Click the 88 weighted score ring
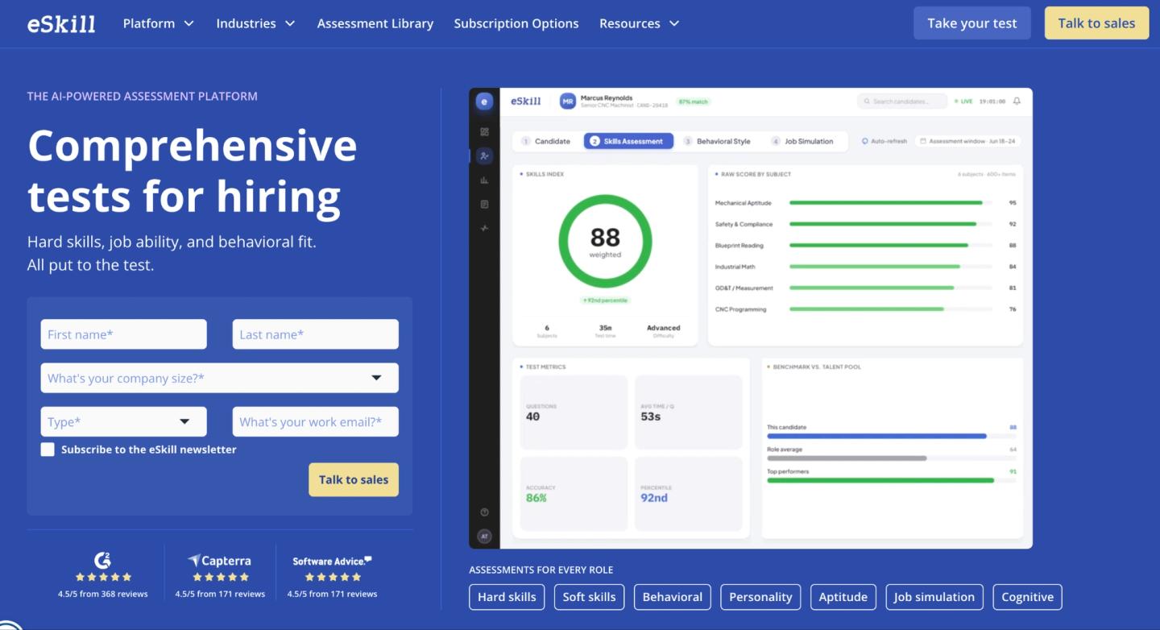This screenshot has height=630, width=1160. 605,240
